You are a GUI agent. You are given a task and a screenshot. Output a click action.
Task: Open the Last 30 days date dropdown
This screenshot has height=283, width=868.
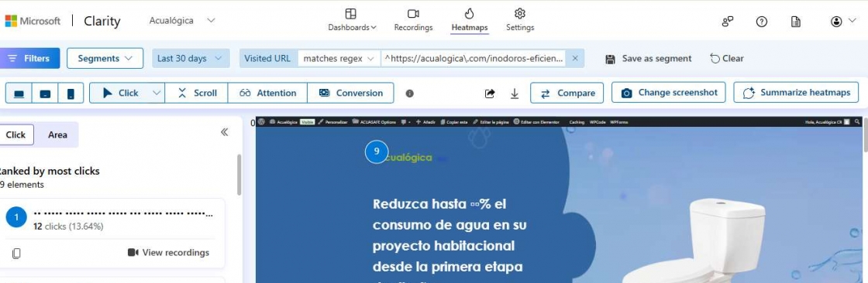(191, 58)
